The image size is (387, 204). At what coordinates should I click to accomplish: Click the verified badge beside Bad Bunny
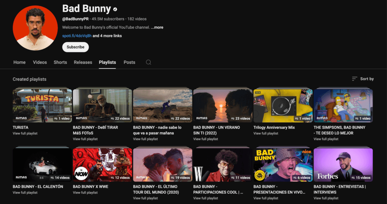coord(115,9)
